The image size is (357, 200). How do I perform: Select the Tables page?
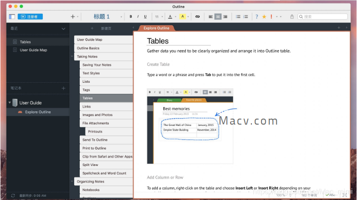pos(107,98)
